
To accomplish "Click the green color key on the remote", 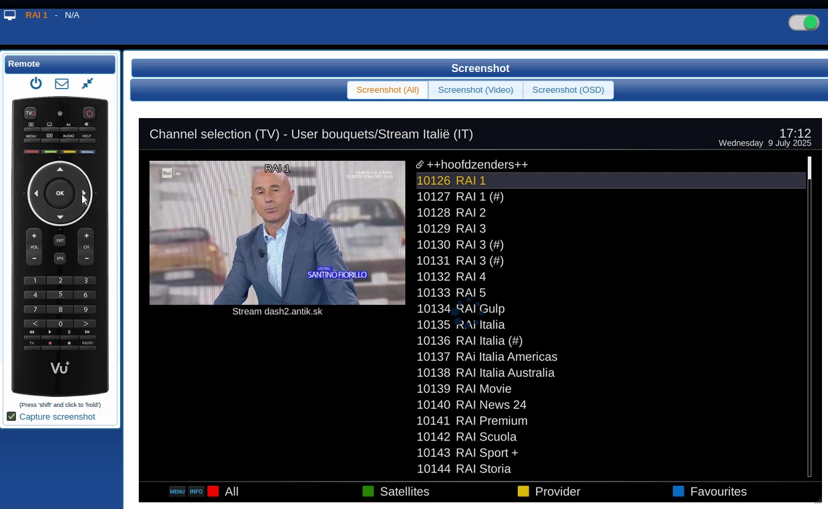I will tap(50, 152).
